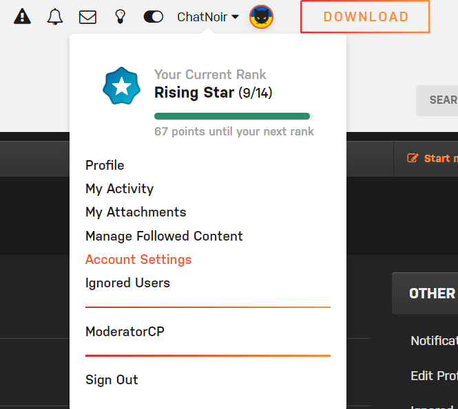
Task: Click the Rising Star rank badge
Action: (121, 86)
